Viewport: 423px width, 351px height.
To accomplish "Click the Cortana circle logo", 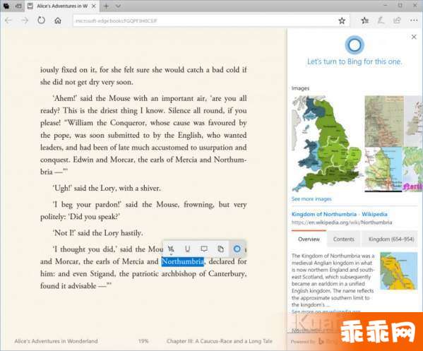I will [355, 44].
